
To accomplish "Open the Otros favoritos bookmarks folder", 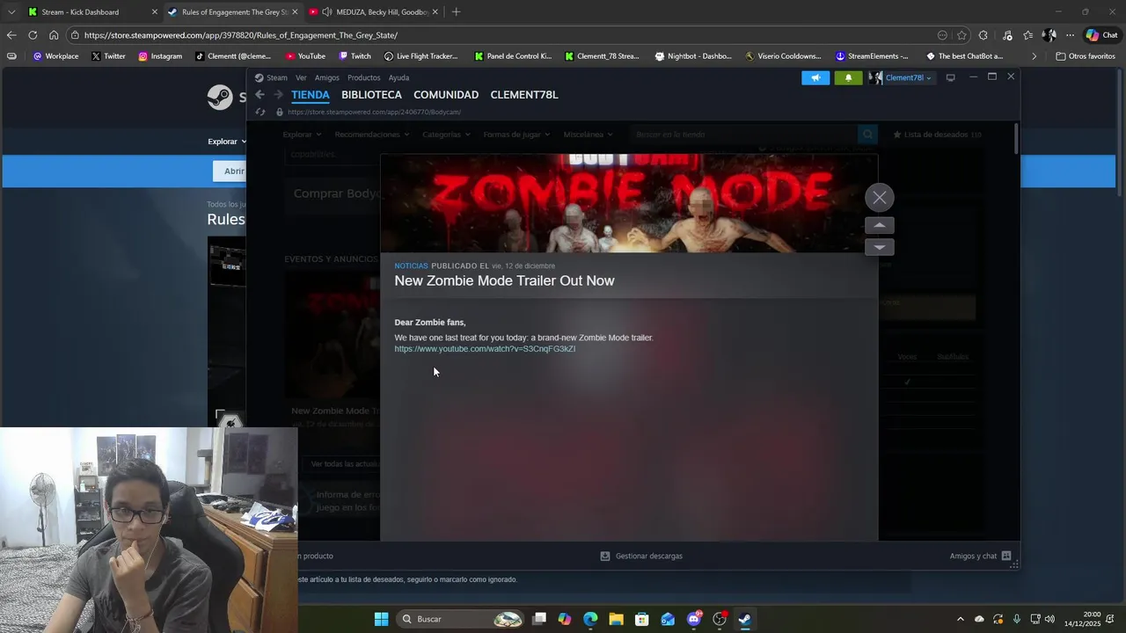I will point(1086,56).
